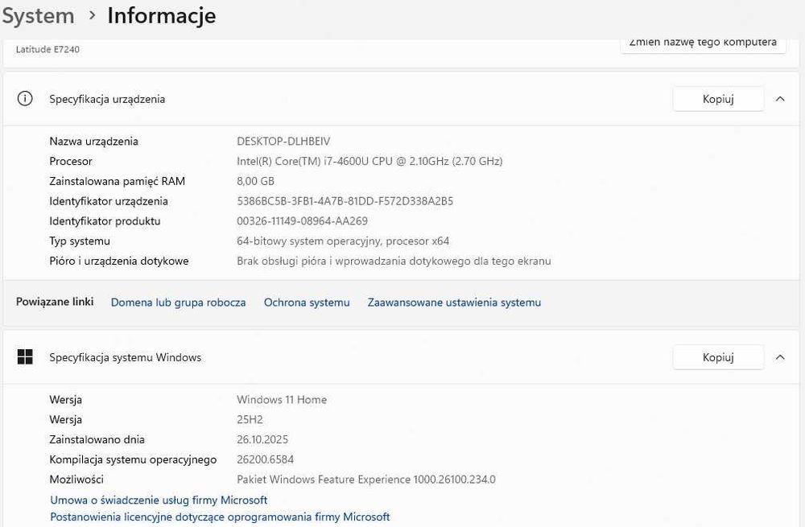
Task: Click the version value 25H2
Action: [250, 420]
